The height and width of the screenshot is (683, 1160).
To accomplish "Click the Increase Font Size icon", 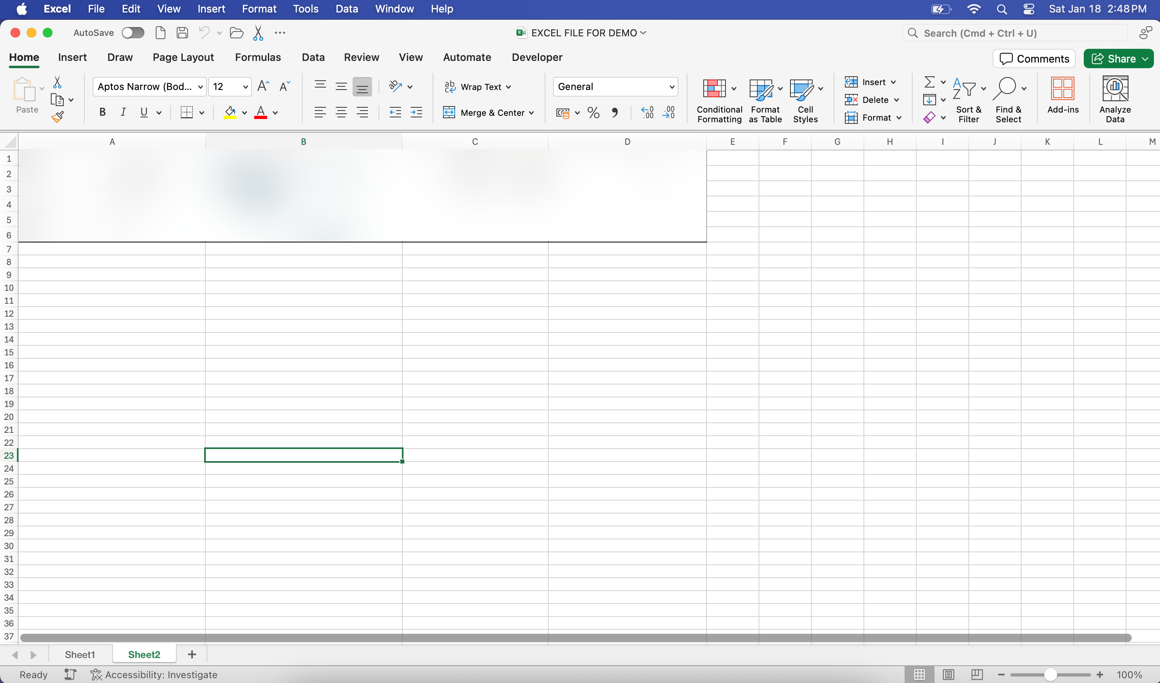I will coord(263,86).
